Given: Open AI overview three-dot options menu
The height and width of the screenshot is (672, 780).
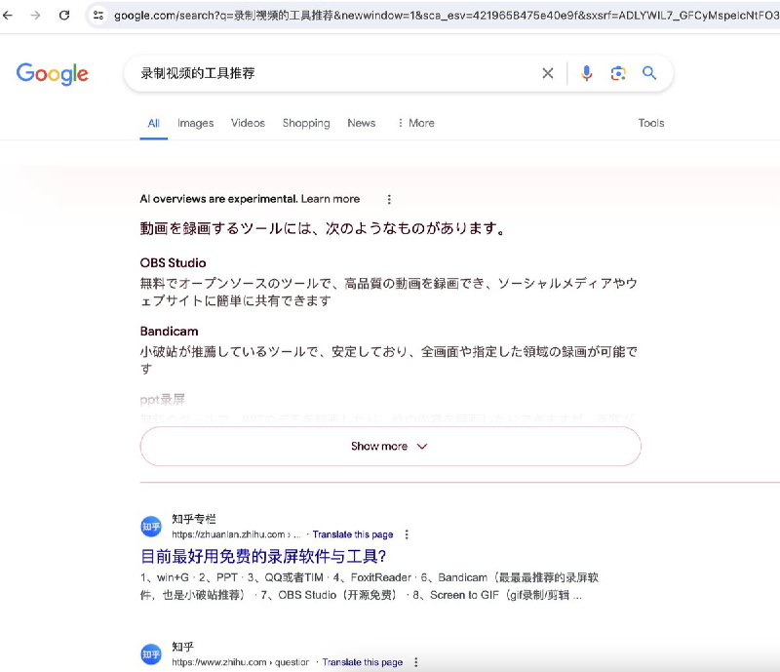Looking at the screenshot, I should point(389,199).
